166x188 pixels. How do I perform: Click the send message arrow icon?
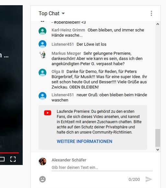click(149, 179)
